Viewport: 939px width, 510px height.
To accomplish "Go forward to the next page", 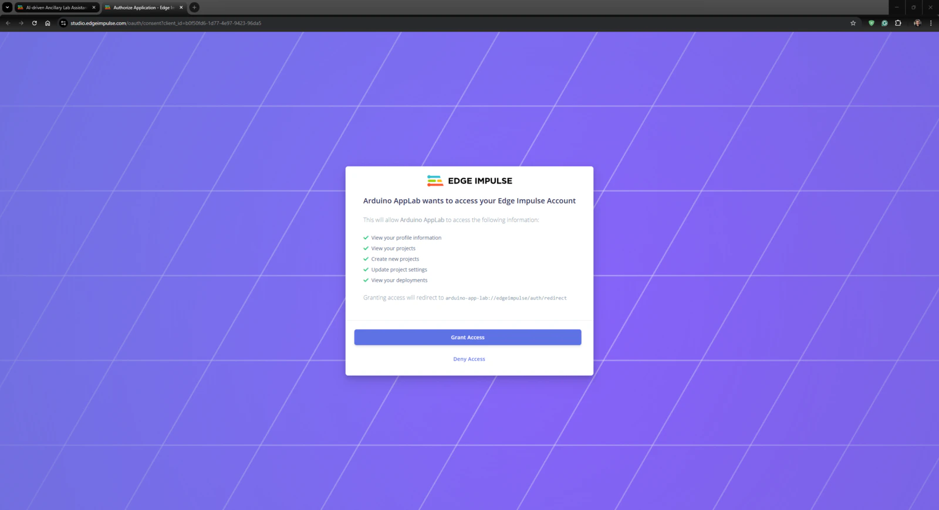I will coord(21,23).
